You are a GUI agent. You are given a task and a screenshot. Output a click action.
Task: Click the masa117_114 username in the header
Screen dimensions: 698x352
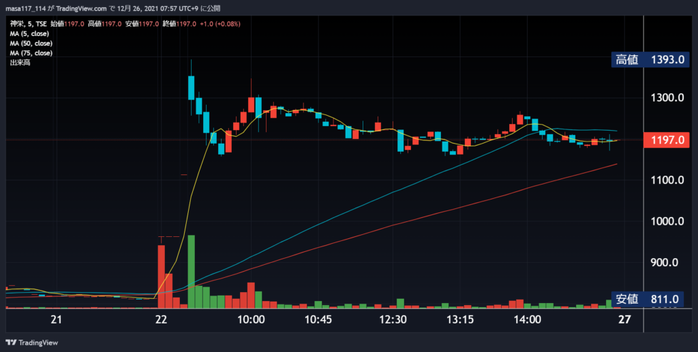click(25, 8)
